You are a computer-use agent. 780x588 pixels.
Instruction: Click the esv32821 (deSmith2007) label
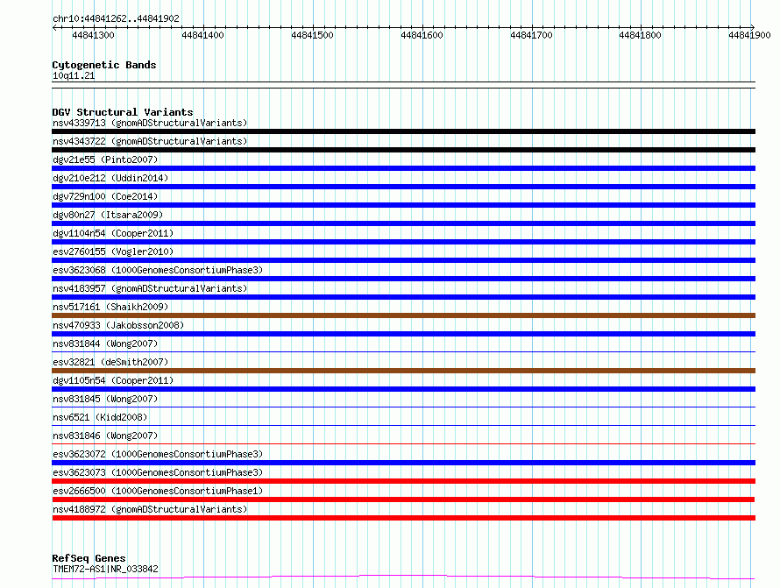coord(110,362)
